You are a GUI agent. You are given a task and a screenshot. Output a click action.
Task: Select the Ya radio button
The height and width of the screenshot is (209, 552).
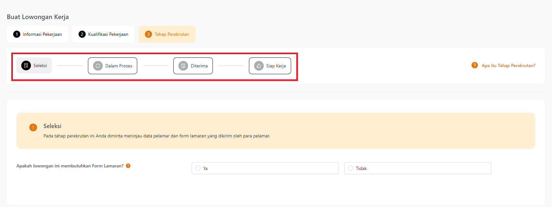coord(198,168)
